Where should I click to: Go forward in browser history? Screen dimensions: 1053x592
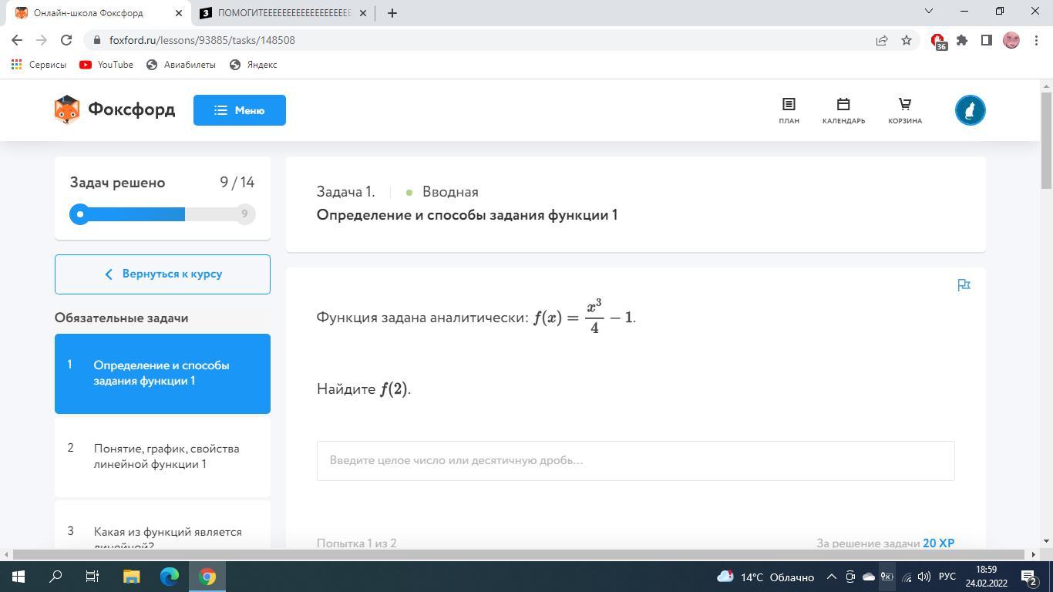[42, 40]
